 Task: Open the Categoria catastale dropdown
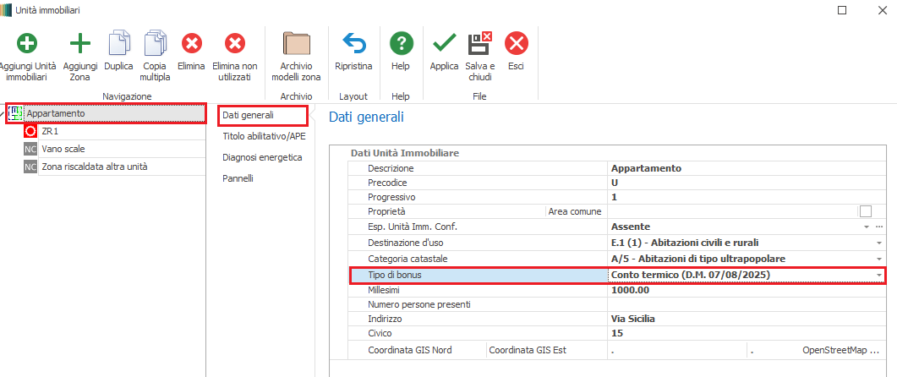[878, 259]
